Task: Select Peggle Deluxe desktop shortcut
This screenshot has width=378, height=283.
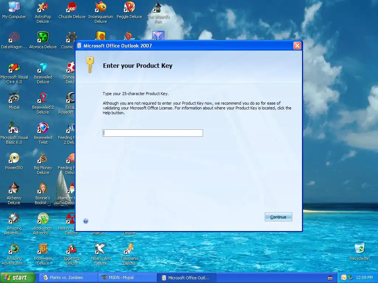Action: pos(129,10)
